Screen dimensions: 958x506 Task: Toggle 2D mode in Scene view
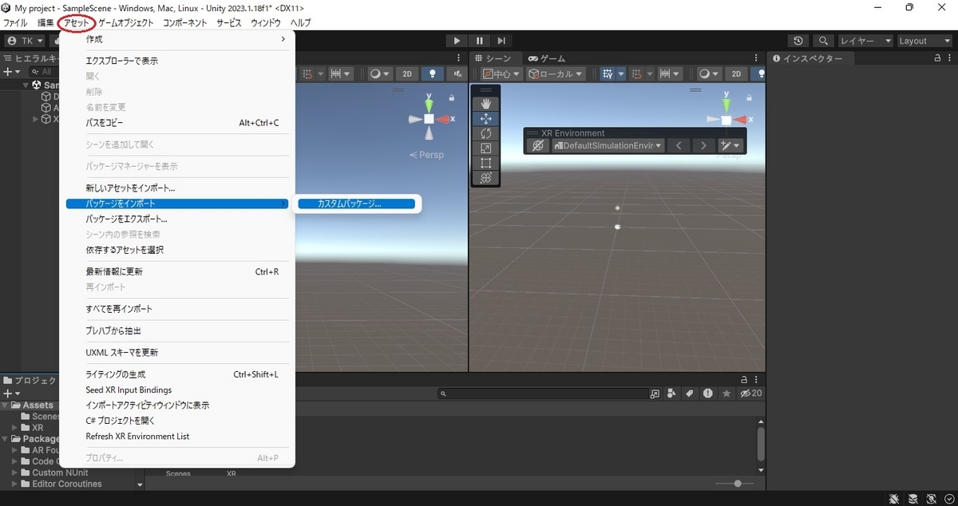(407, 73)
